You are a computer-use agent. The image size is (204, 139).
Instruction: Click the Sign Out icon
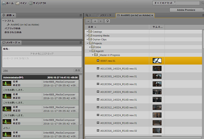click(x=30, y=3)
